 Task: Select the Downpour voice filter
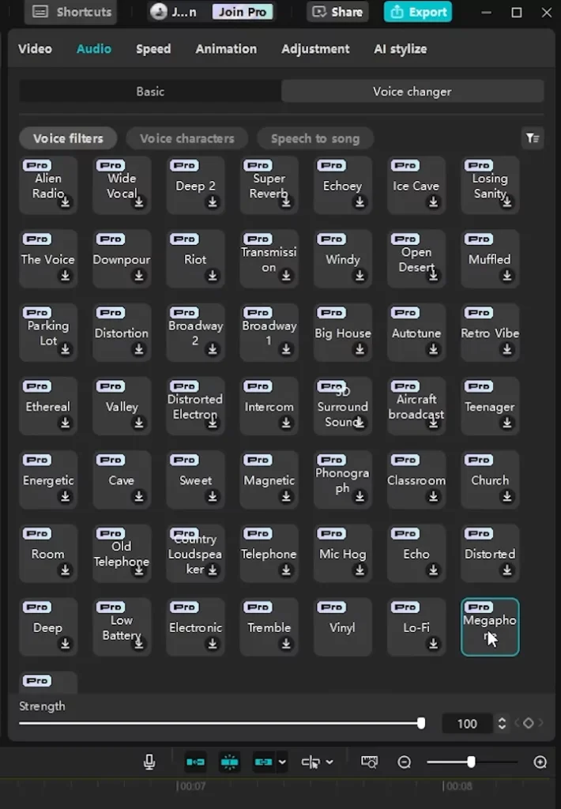click(x=122, y=258)
